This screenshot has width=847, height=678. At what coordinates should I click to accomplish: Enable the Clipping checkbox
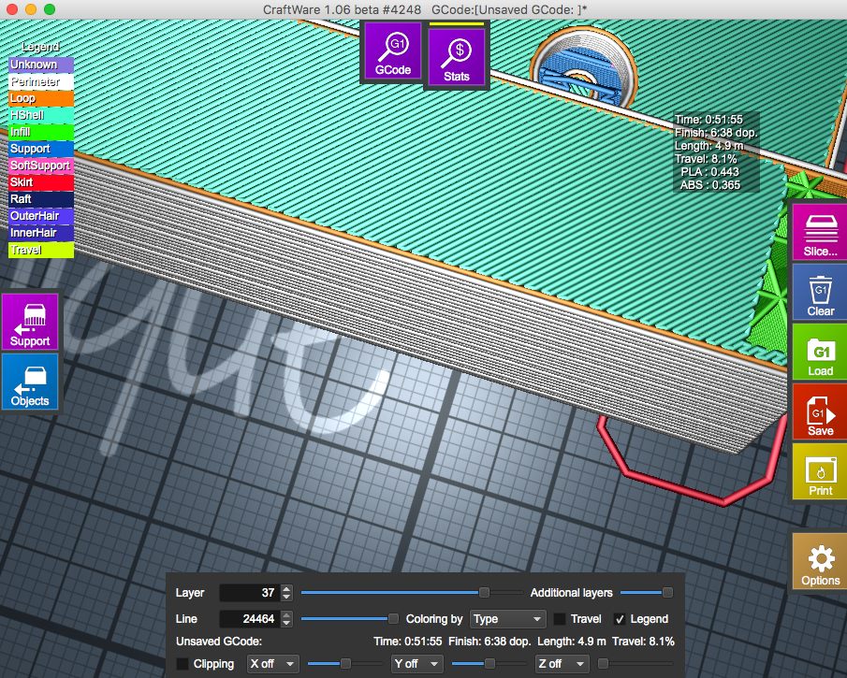(182, 664)
